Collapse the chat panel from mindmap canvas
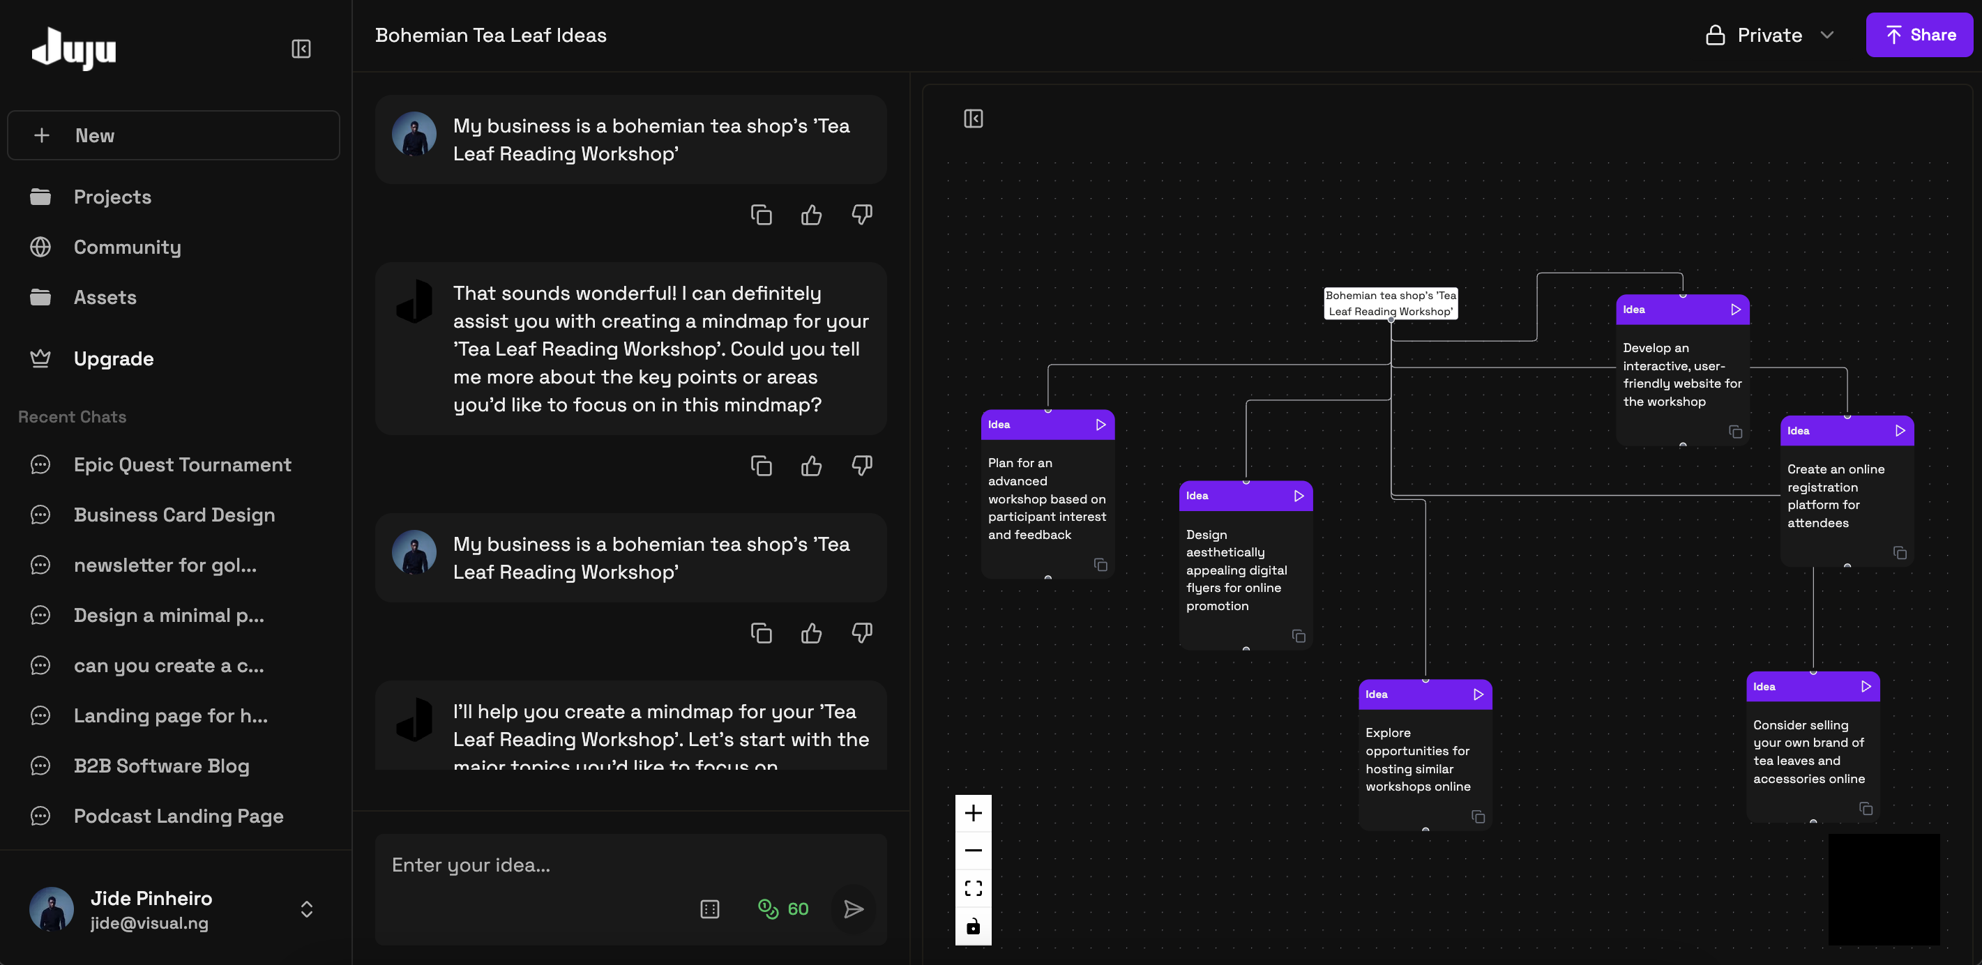 [974, 119]
